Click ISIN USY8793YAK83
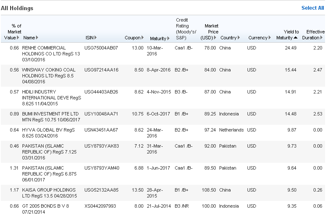This screenshot has width=328, height=214. coord(101,146)
